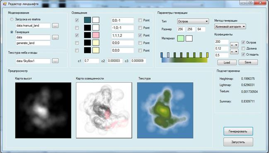
Task: Enable the Долина checkbox
Action: pos(243,48)
